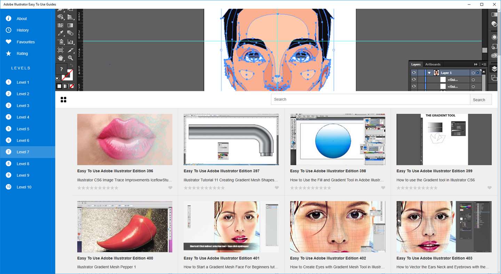
Task: Switch to Level 6
Action: (27, 140)
